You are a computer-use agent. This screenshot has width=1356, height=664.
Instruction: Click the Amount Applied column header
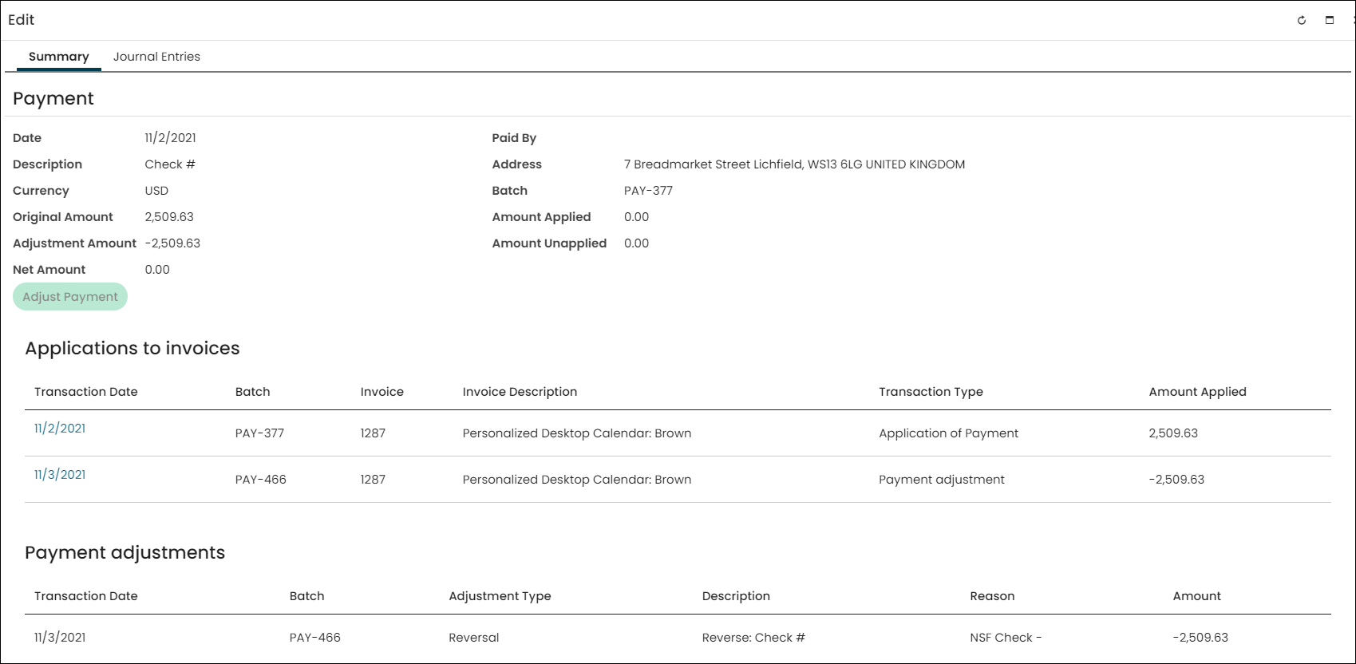coord(1197,392)
